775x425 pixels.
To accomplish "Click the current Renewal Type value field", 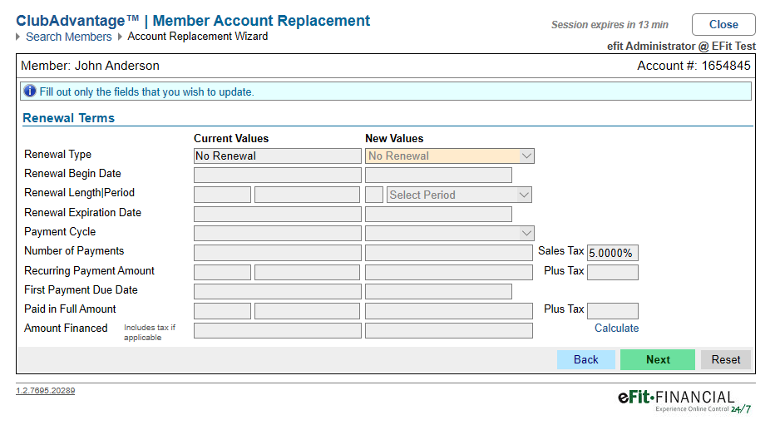I will (277, 156).
